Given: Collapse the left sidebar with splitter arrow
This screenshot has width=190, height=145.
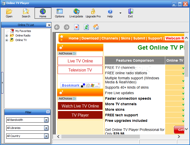Looking at the screenshot, I should click(2, 83).
